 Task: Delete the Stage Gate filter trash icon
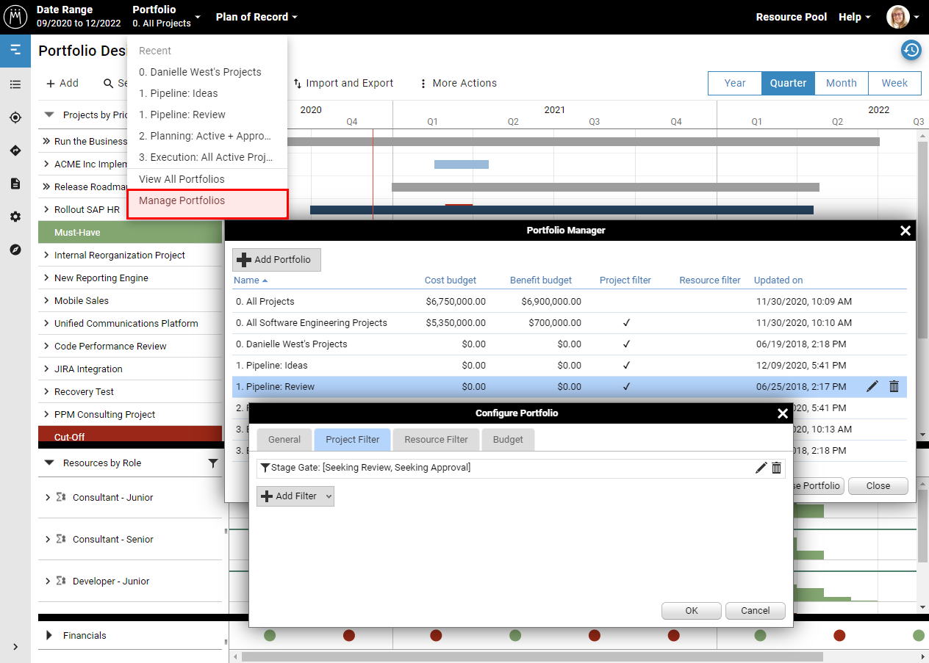(x=776, y=468)
